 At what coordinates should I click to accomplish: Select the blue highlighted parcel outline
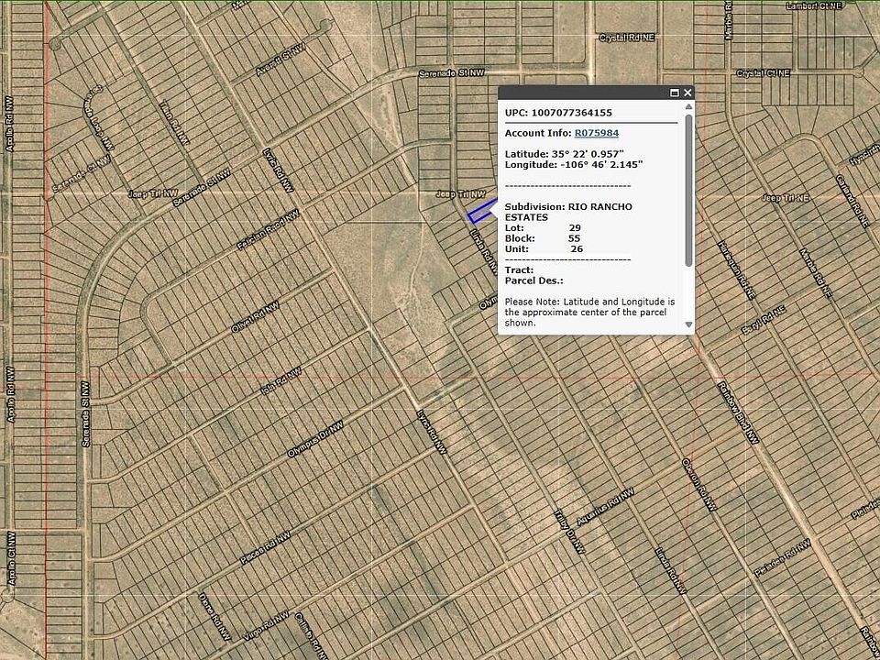[480, 213]
